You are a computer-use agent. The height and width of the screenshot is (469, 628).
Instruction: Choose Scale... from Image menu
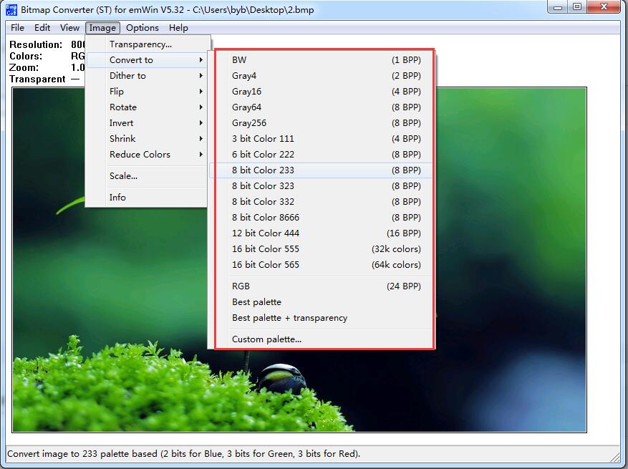click(x=148, y=176)
